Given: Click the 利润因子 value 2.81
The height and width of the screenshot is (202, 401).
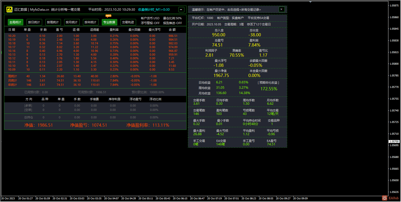Looking at the screenshot, I should click(x=210, y=55).
